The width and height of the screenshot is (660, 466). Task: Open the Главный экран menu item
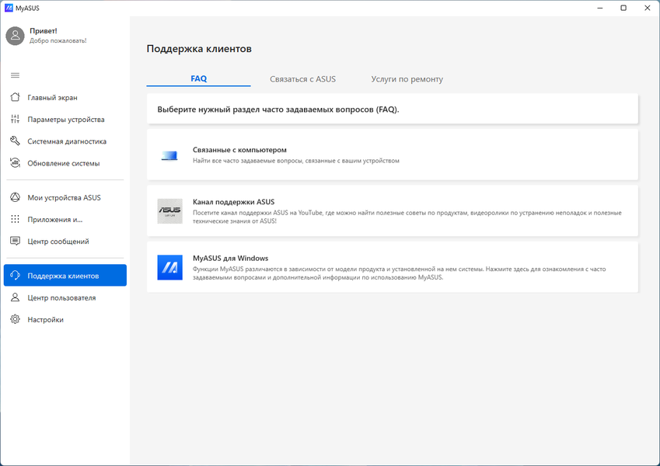(65, 98)
